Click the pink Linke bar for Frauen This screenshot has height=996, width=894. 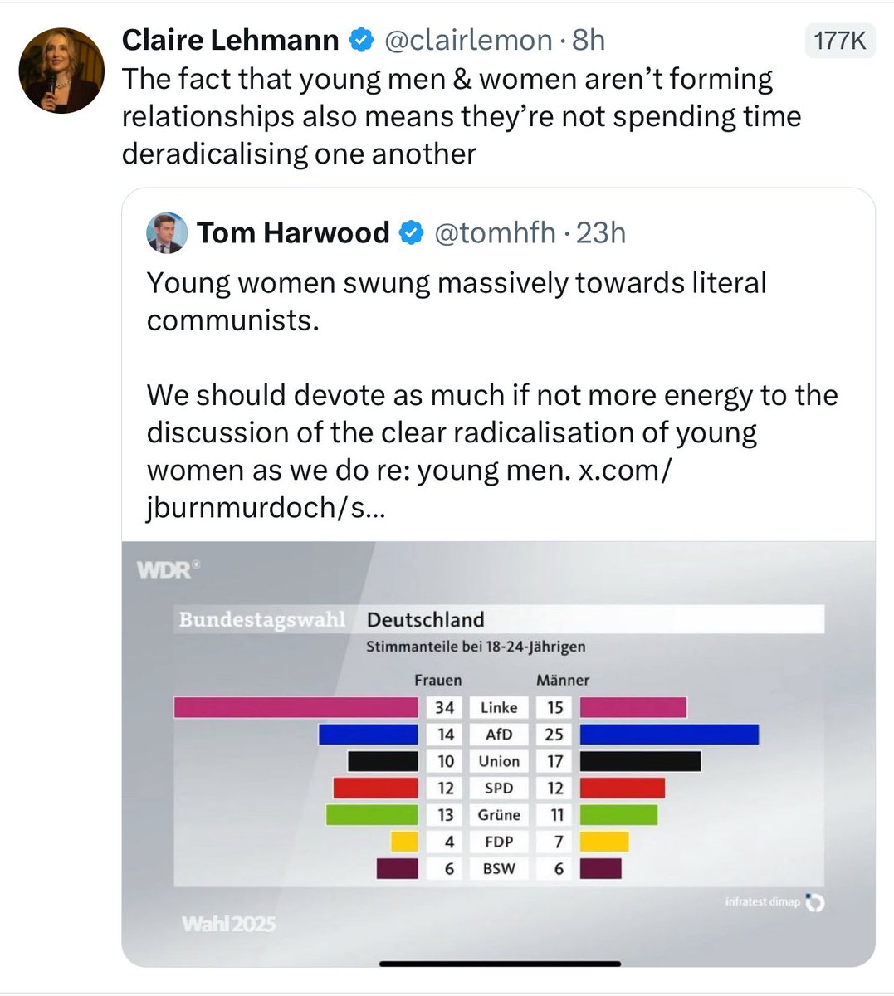[x=296, y=707]
